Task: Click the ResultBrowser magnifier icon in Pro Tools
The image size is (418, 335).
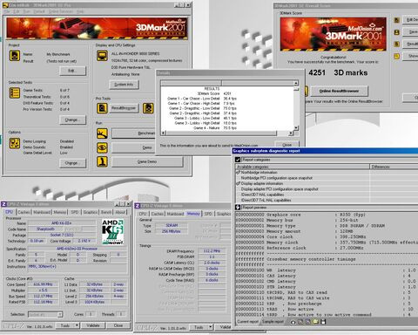Action: pos(102,108)
